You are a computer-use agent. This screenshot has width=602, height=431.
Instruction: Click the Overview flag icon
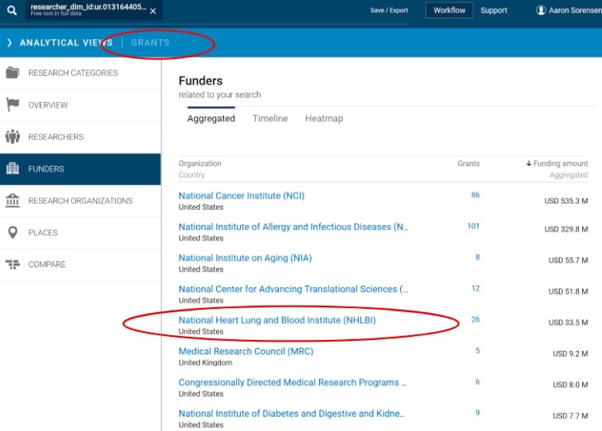tap(13, 105)
